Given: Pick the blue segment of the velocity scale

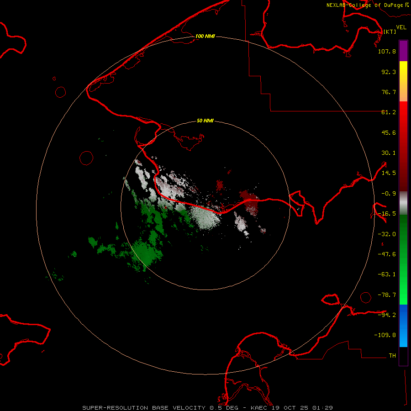Looking at the screenshot, I should pyautogui.click(x=403, y=326).
